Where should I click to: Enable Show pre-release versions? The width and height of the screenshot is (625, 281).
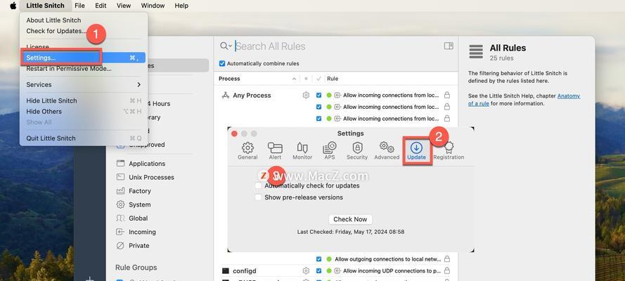click(258, 197)
